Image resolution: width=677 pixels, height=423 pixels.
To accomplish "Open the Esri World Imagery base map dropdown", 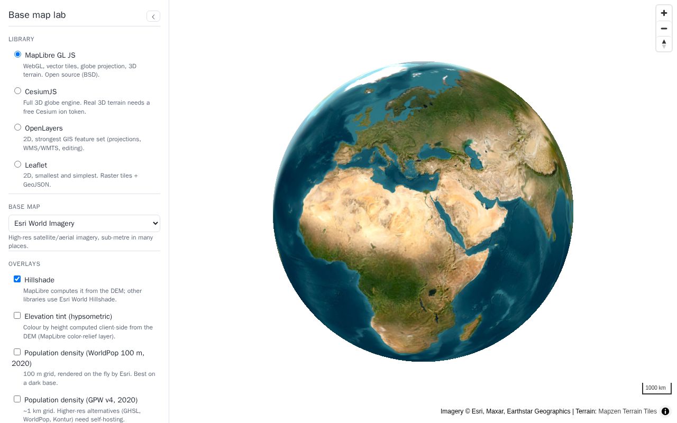I will pyautogui.click(x=84, y=223).
